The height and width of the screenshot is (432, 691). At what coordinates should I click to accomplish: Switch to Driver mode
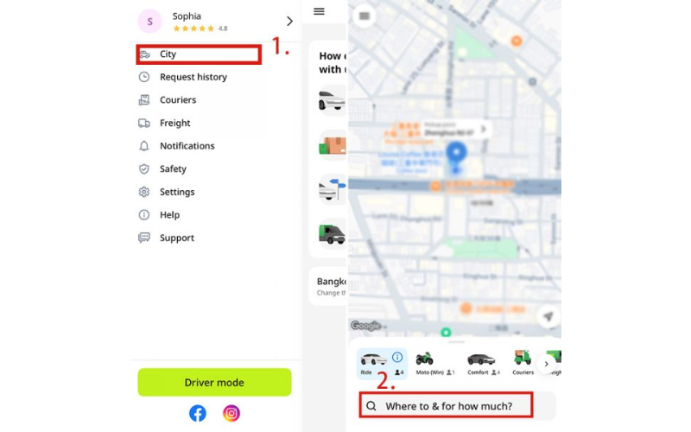tap(214, 382)
